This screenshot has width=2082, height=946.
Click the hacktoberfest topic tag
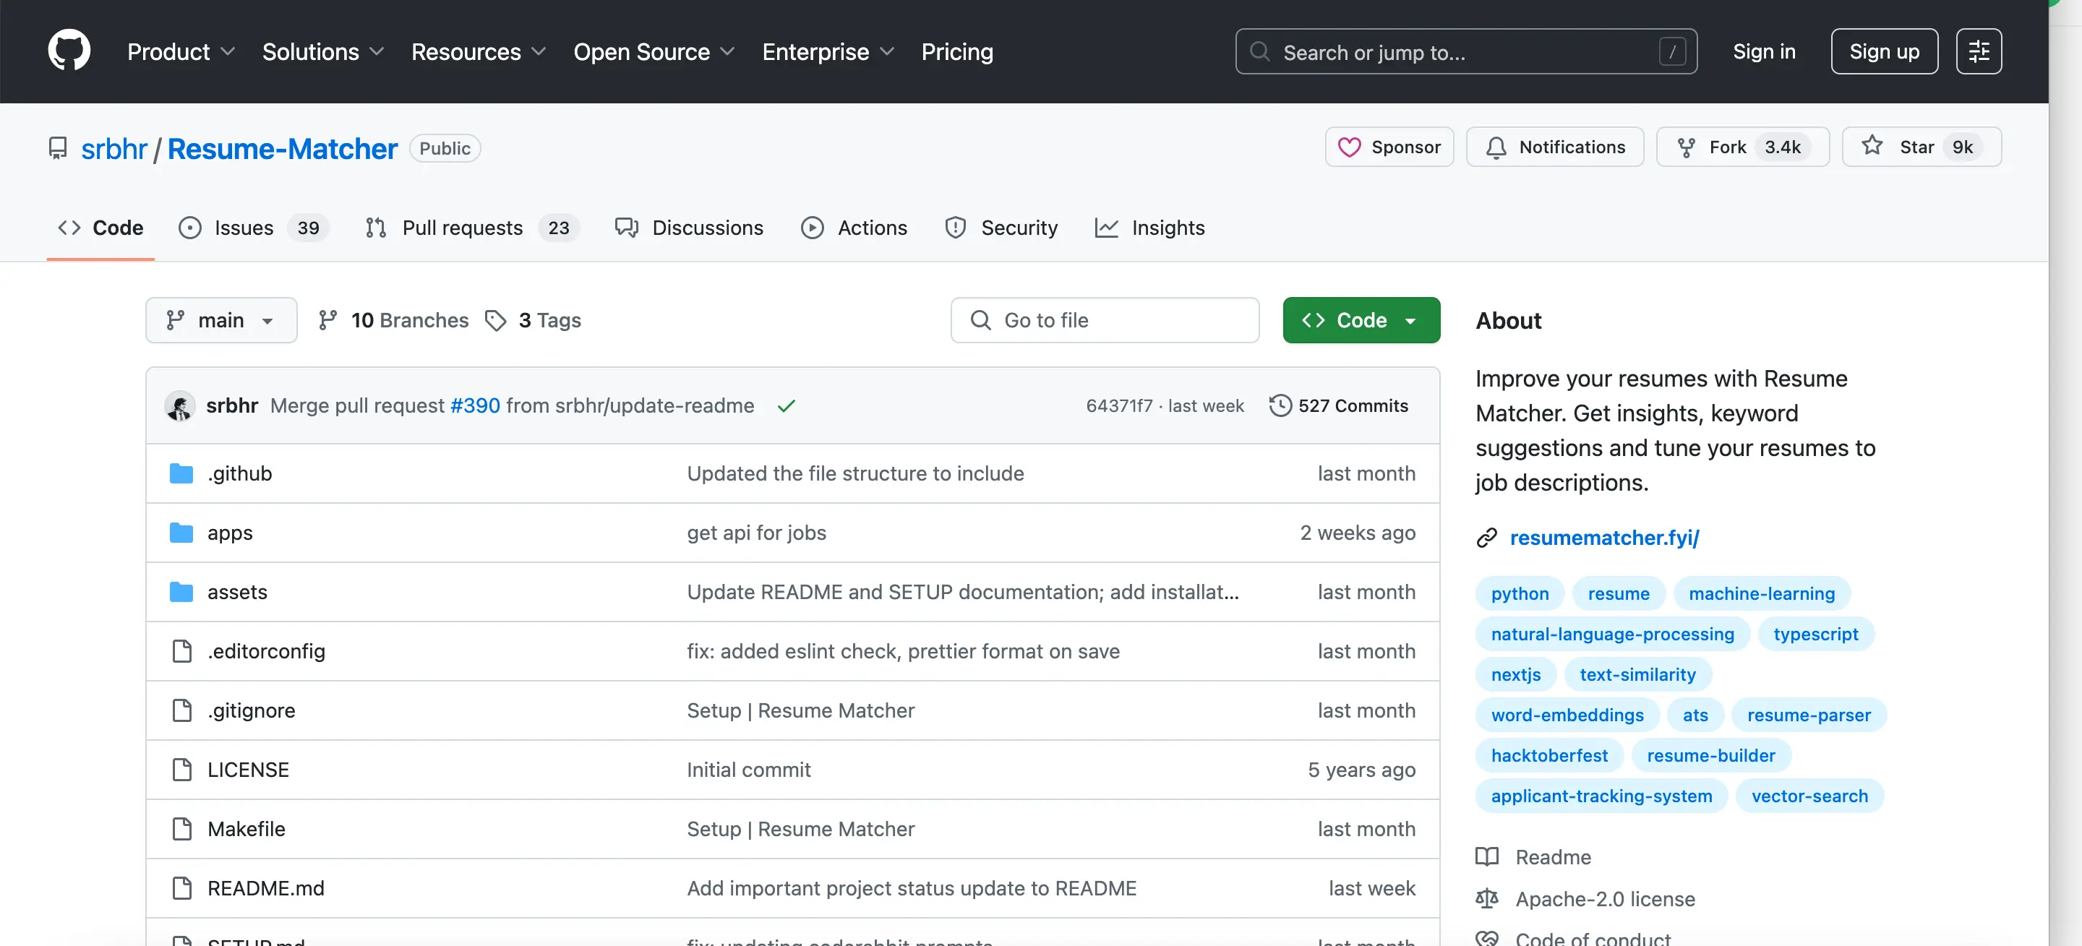click(1549, 755)
